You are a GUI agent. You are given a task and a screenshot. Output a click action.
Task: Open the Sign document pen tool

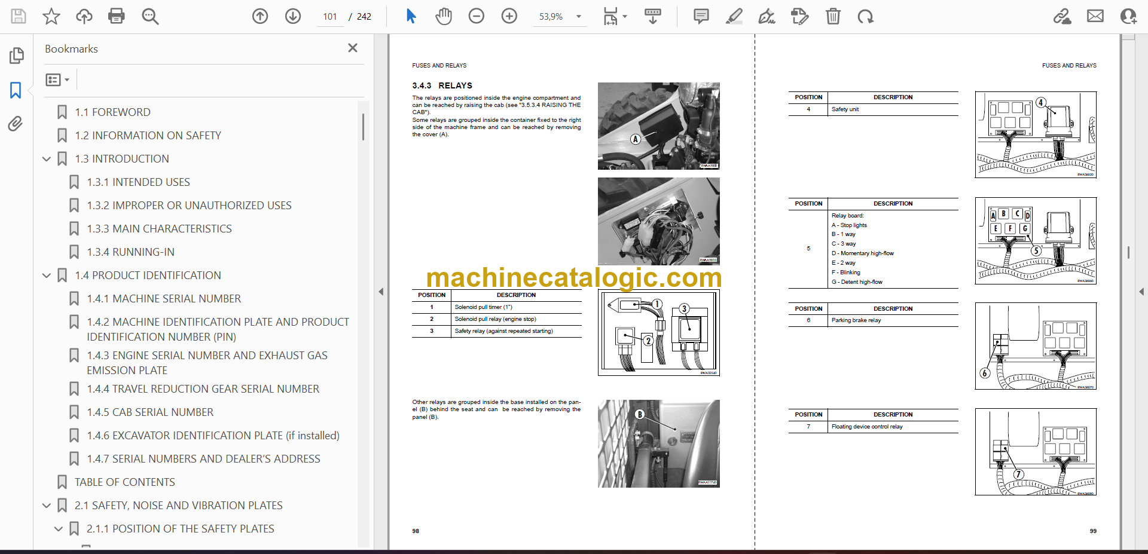tap(767, 16)
